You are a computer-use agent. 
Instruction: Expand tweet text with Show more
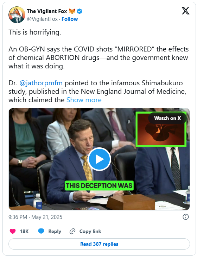coord(84,100)
